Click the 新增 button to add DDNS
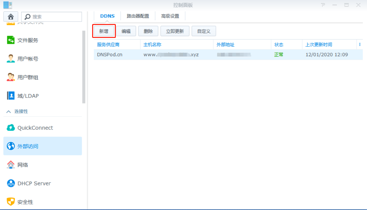367x210 pixels. click(104, 31)
